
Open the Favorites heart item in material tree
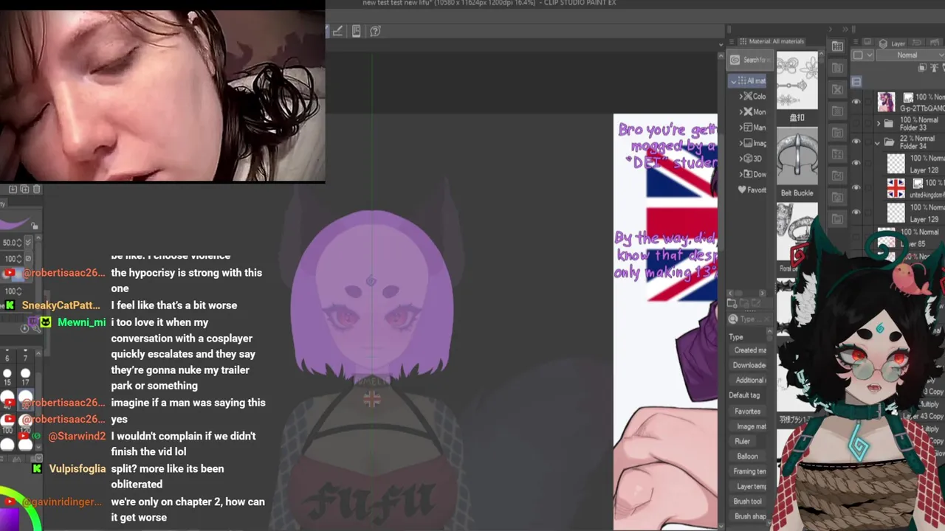[x=752, y=190]
